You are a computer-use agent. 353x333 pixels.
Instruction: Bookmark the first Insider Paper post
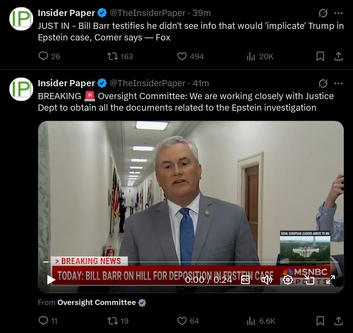click(320, 56)
